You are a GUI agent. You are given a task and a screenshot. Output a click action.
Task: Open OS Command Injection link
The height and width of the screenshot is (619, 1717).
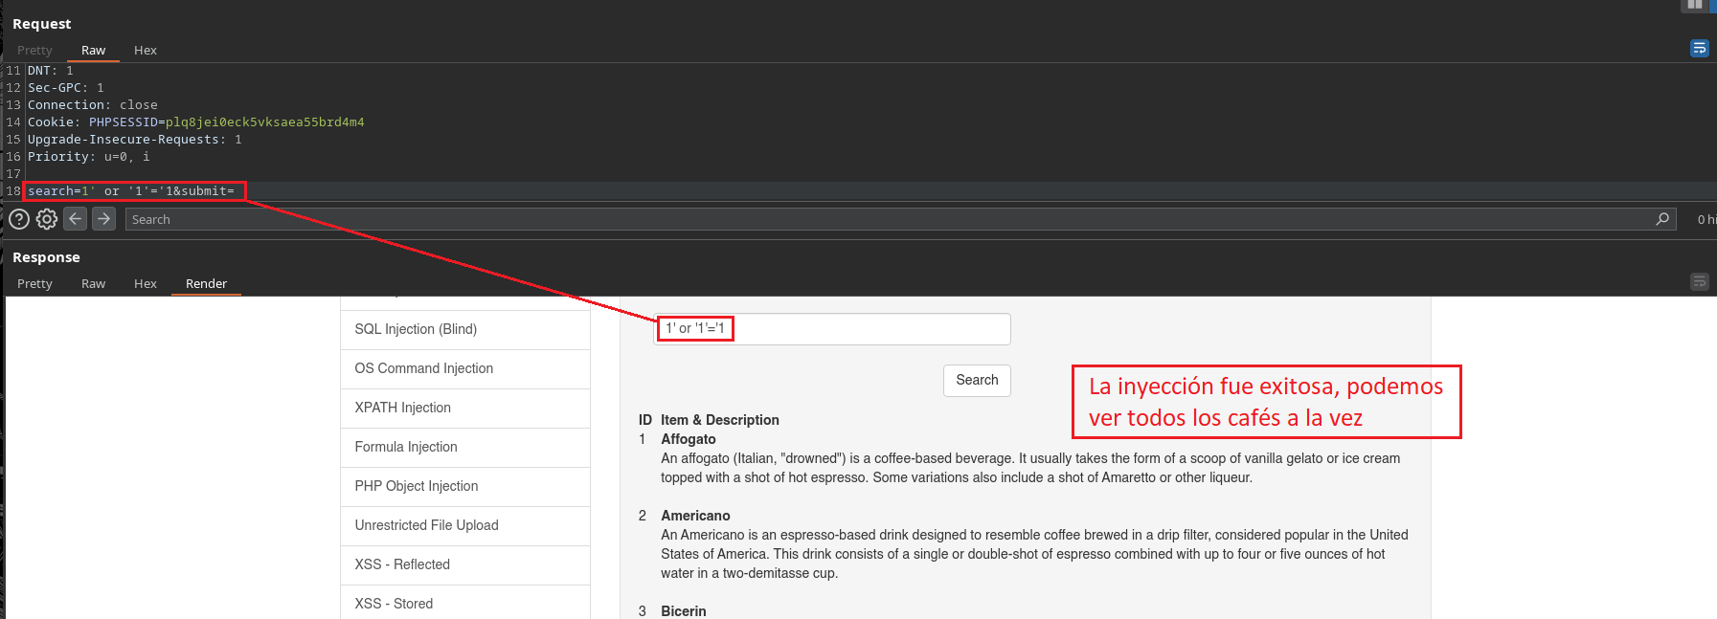[x=423, y=368]
